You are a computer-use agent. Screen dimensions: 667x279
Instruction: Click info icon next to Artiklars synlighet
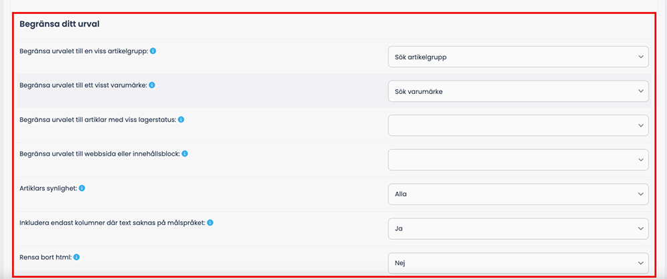point(82,188)
